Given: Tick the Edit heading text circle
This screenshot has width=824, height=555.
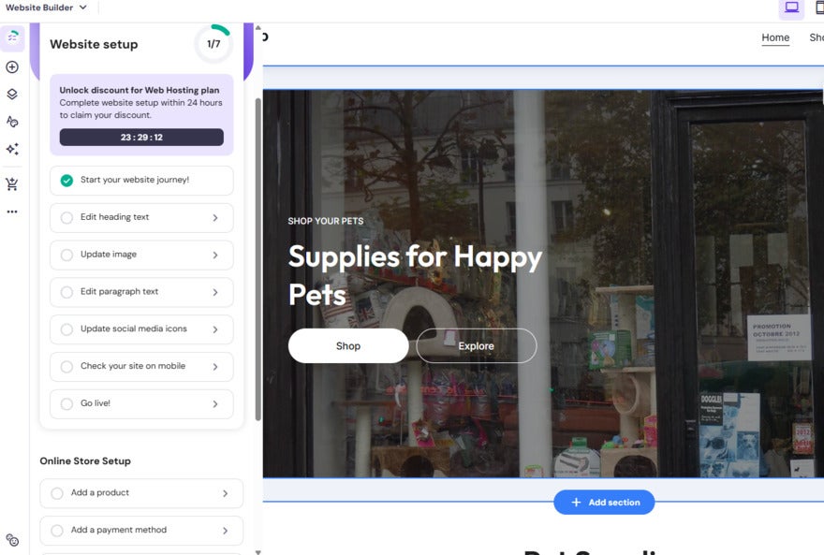Looking at the screenshot, I should [66, 218].
